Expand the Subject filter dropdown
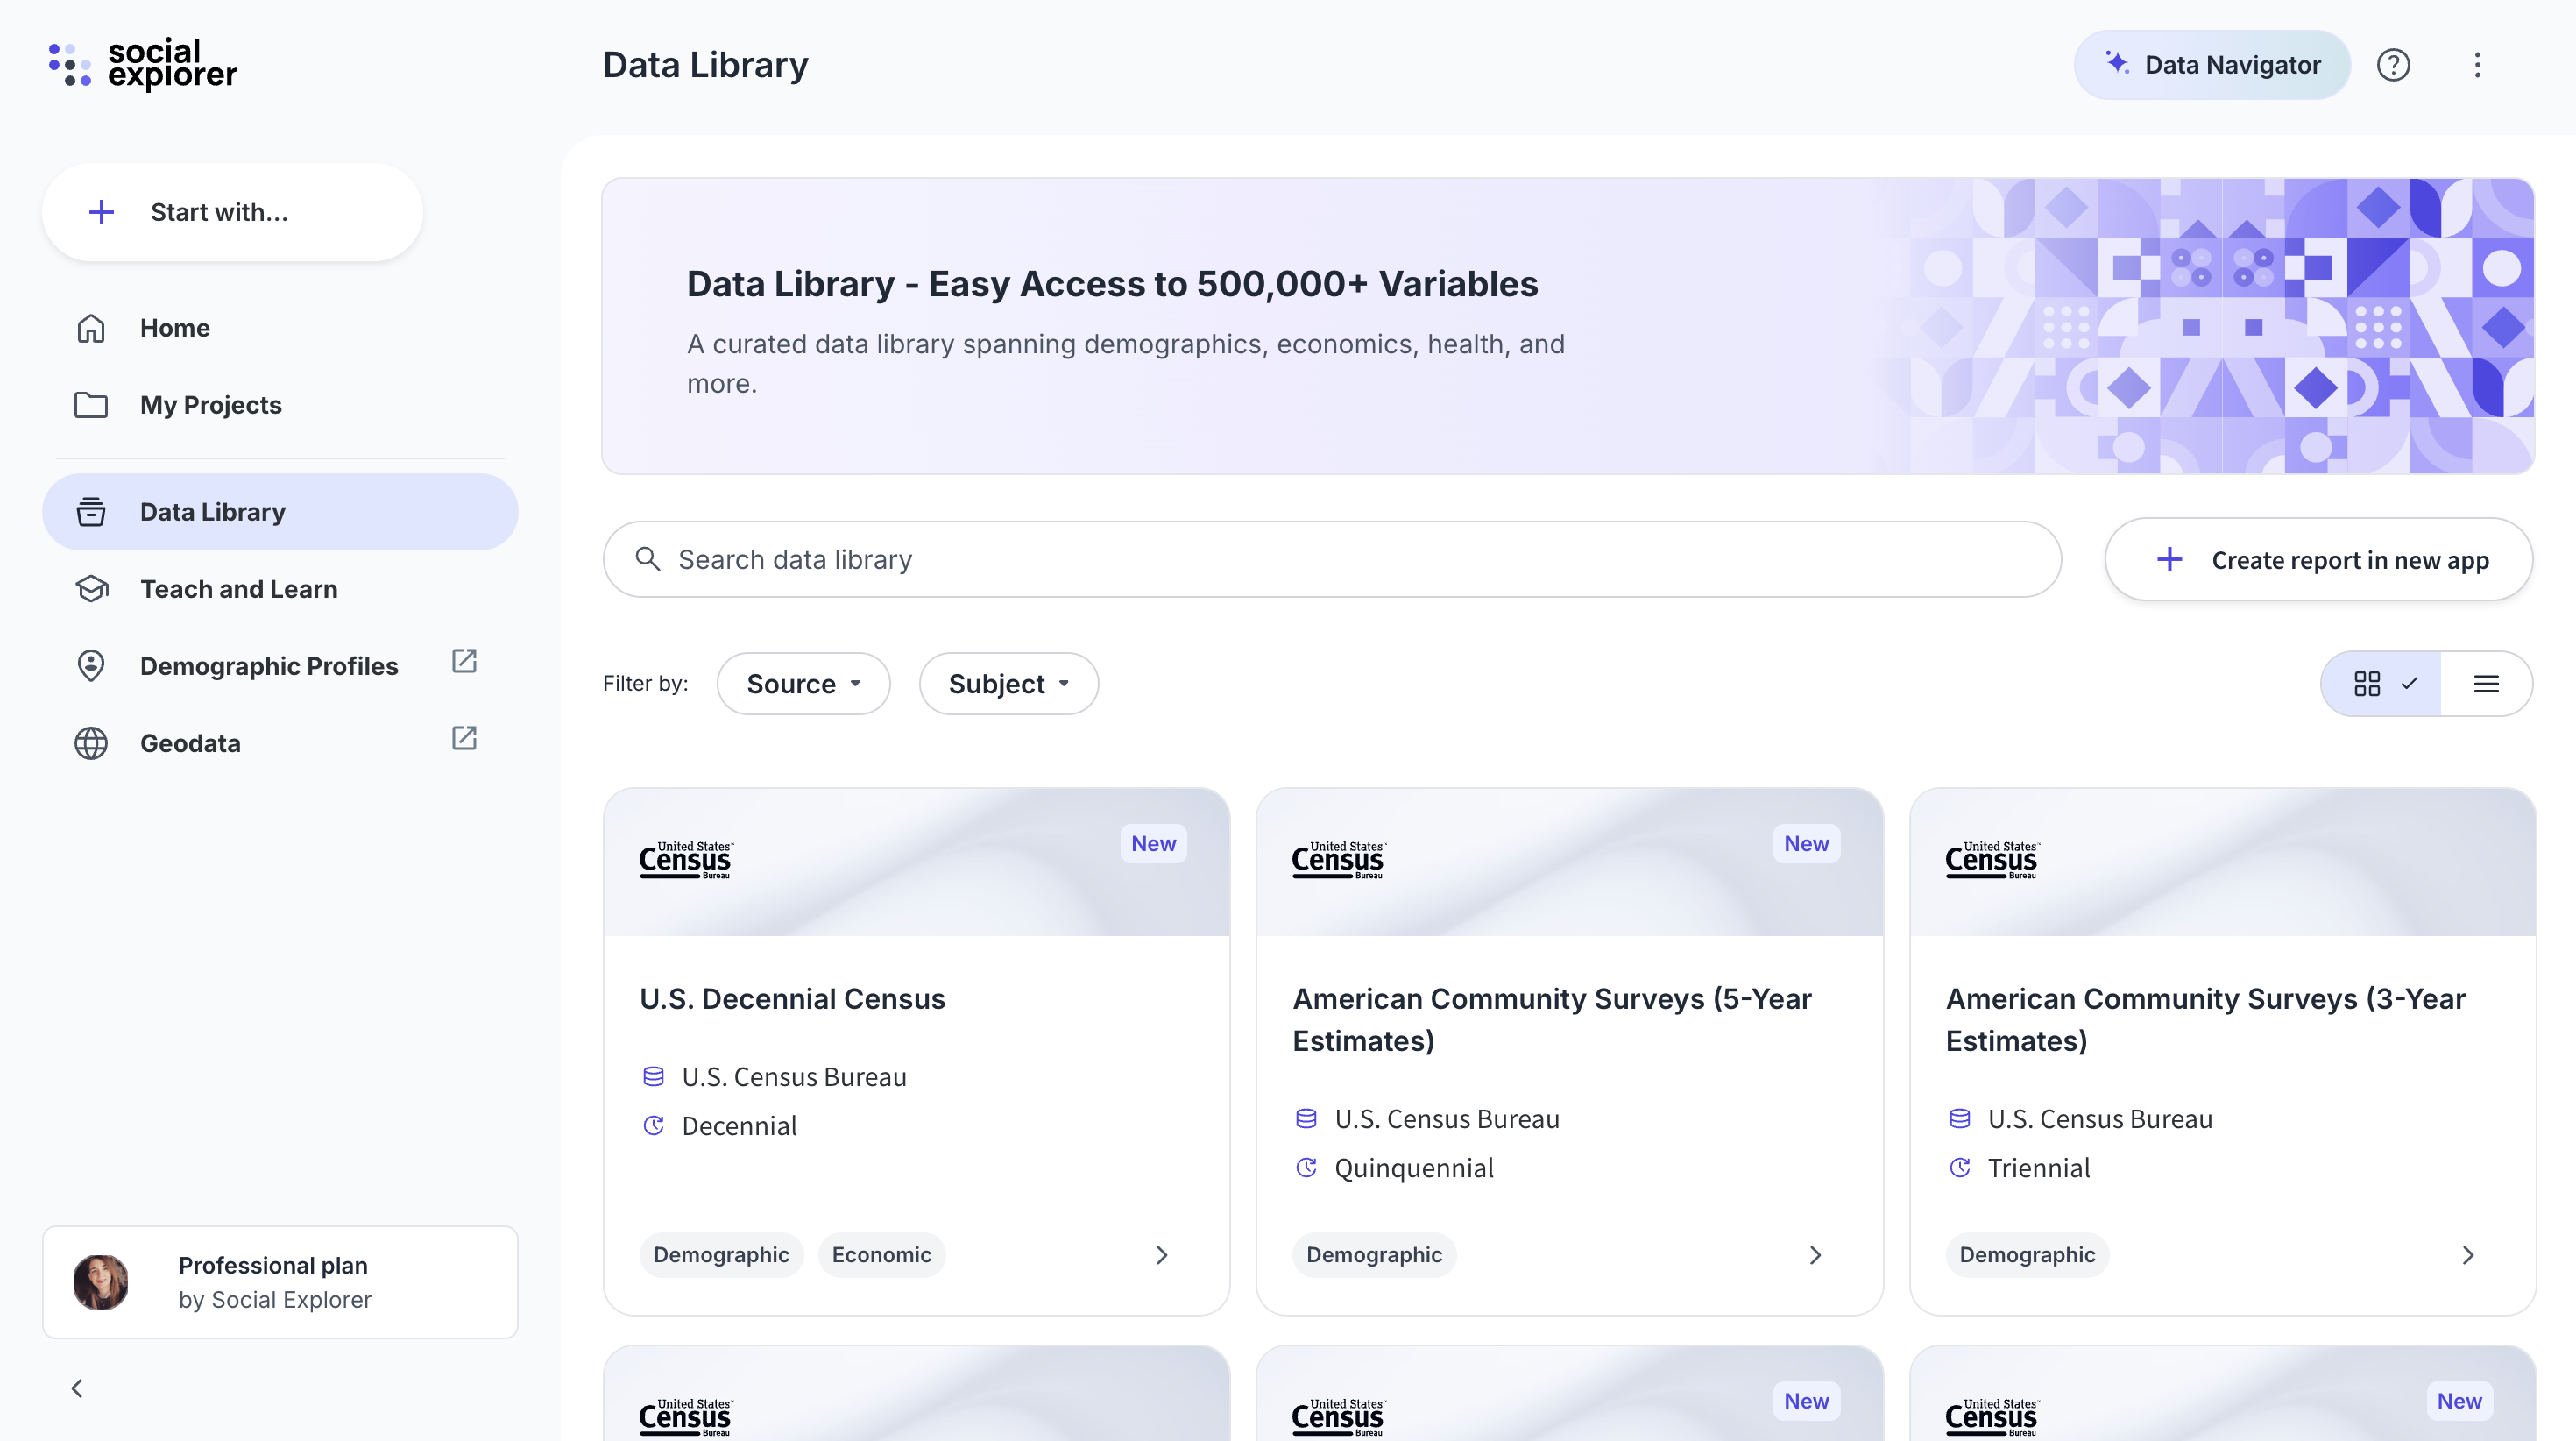Screen dimensions: 2576x1441 [x=1008, y=684]
